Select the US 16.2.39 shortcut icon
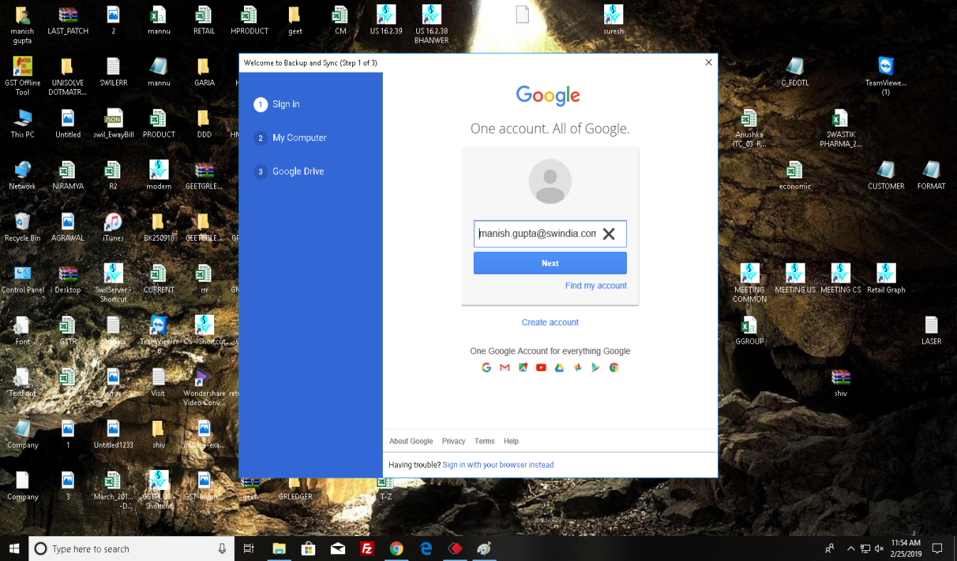 click(386, 20)
